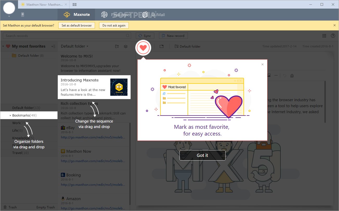The image size is (339, 211).
Task: Close the most favorite tip popup
Action: [263, 64]
